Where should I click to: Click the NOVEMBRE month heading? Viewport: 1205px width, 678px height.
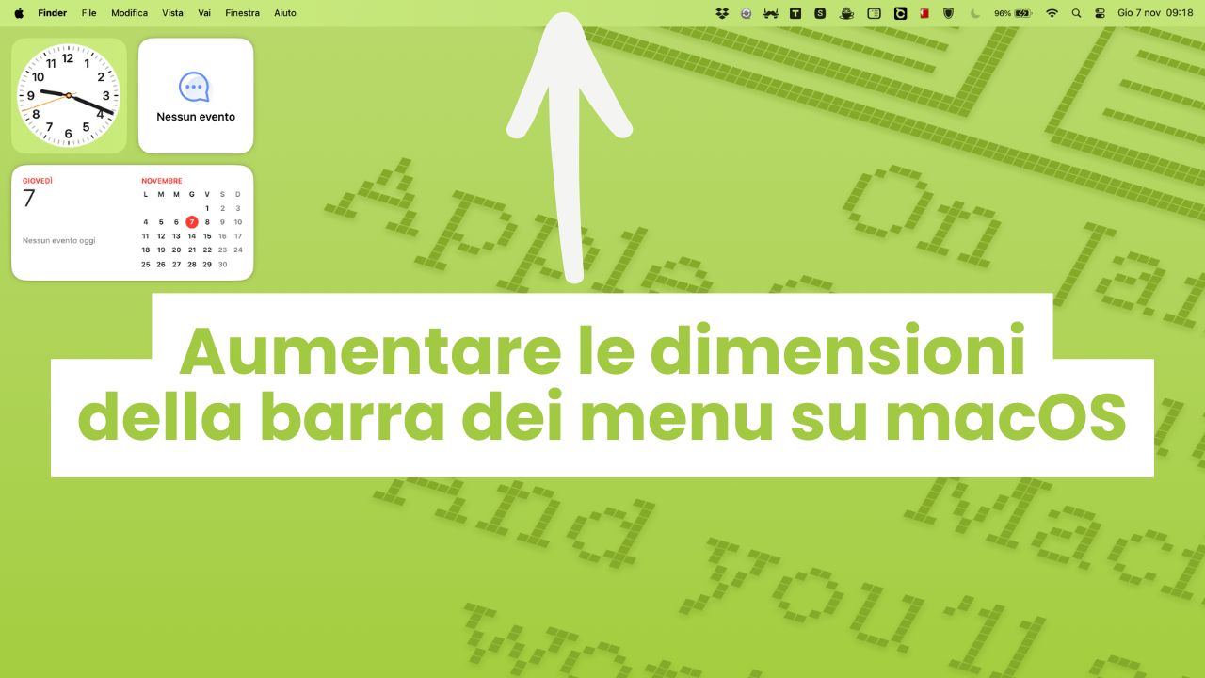click(x=162, y=181)
